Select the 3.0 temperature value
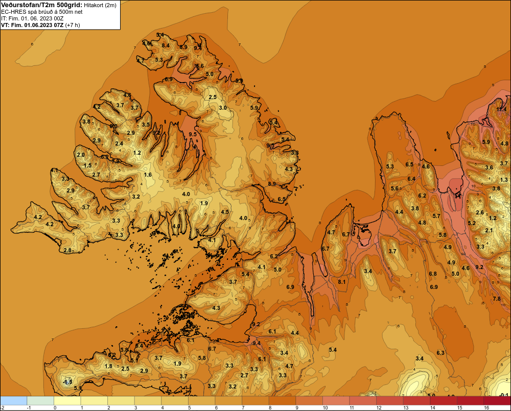 (223, 108)
